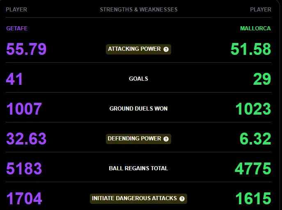
Task: Open the Mallorca team name link
Action: tap(255, 28)
